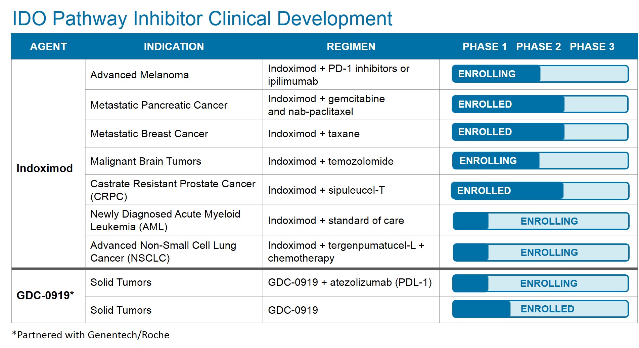Click the GDC-0919 monotherapy enrolled progress bar
This screenshot has height=348, width=639.
point(540,309)
